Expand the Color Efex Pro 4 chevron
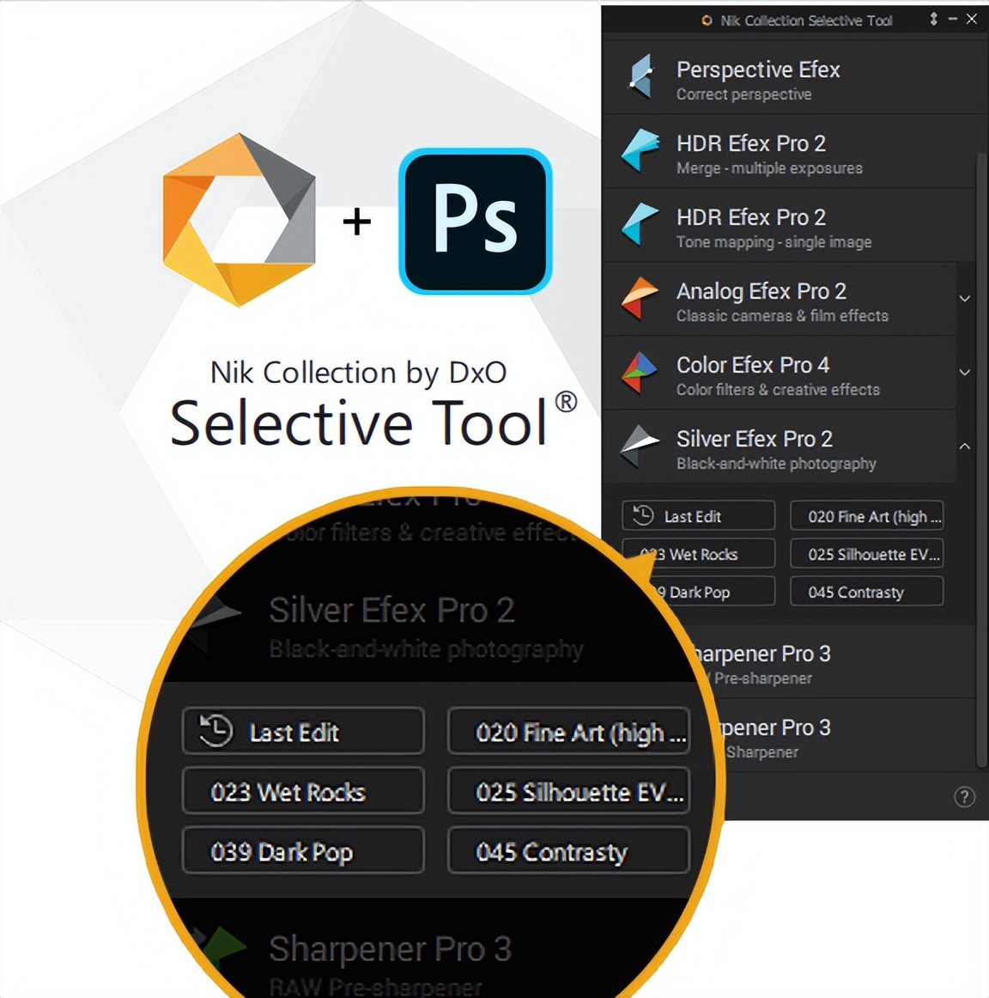 (964, 373)
